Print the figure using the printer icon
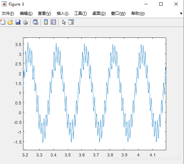The height and width of the screenshot is (164, 184). pos(25,22)
